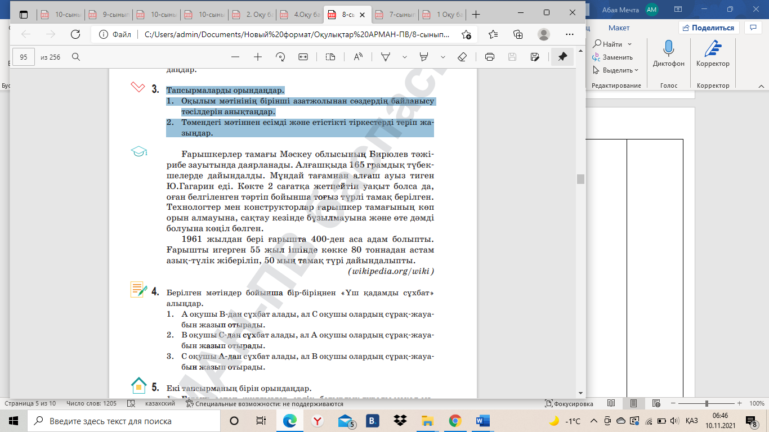The height and width of the screenshot is (432, 769).
Task: Click the Save as icon in PDF toolbar
Action: coord(535,57)
